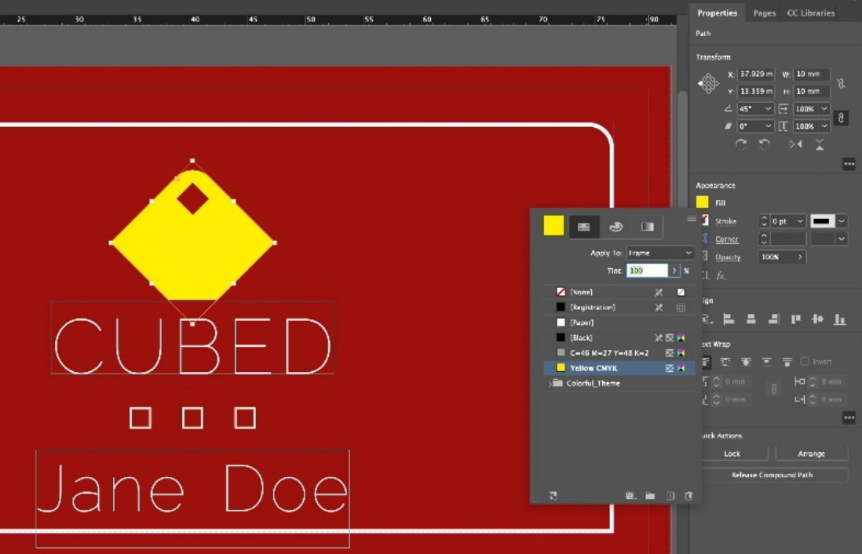Select the Swatches view button in popup
Image resolution: width=862 pixels, height=554 pixels.
click(x=583, y=227)
